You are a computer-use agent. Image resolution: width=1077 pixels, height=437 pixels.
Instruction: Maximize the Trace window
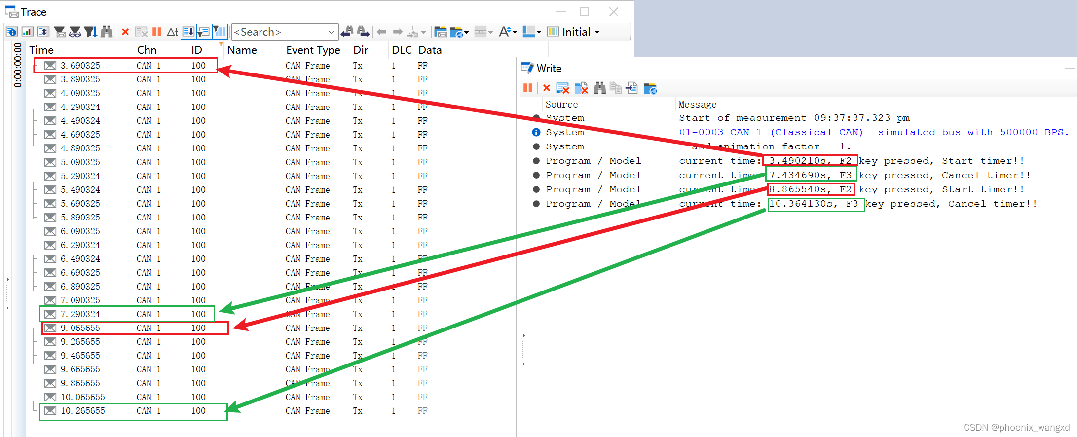[585, 12]
